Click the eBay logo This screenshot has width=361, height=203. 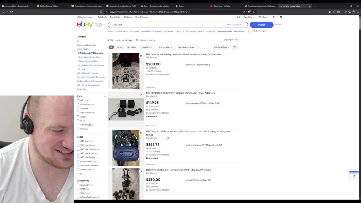pyautogui.click(x=85, y=25)
